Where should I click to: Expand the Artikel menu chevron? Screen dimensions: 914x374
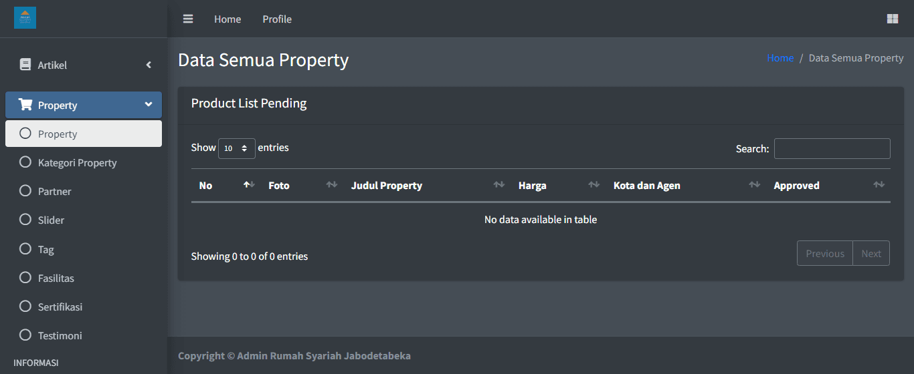pos(149,65)
